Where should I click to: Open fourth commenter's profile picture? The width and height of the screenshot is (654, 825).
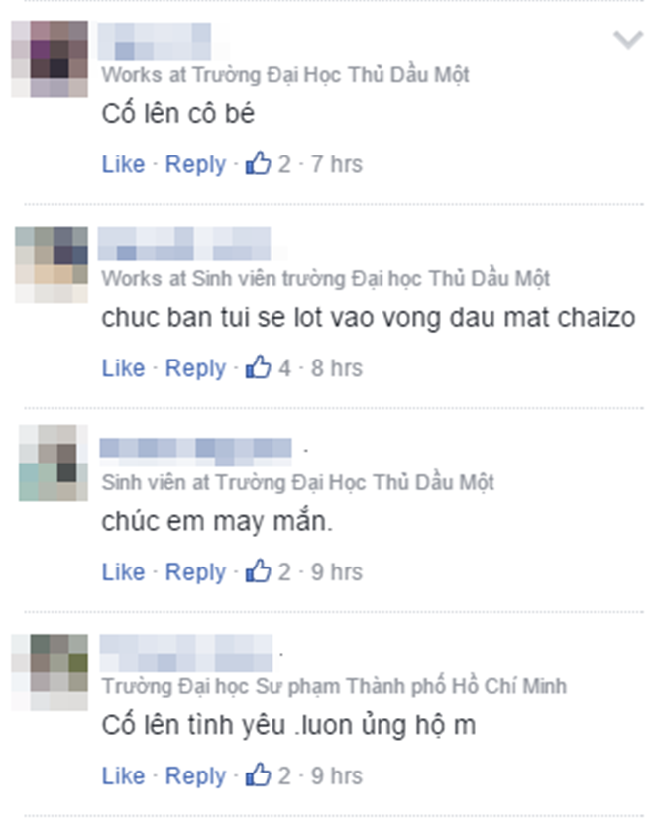click(50, 672)
